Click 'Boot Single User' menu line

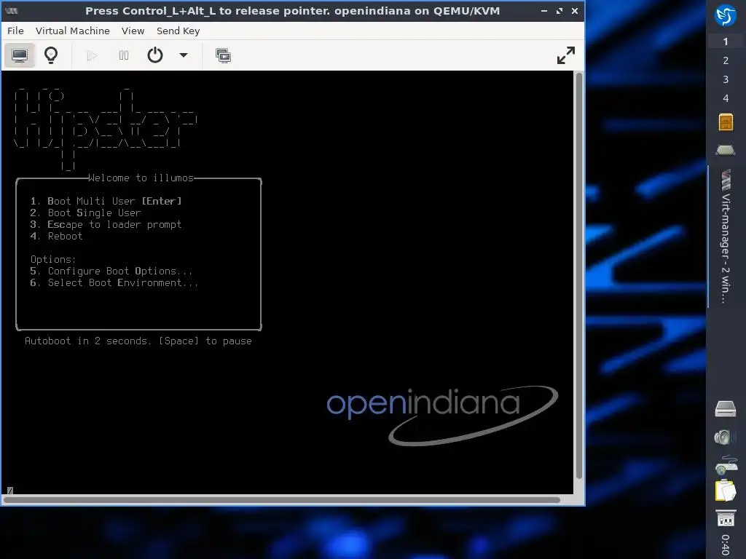tap(86, 213)
